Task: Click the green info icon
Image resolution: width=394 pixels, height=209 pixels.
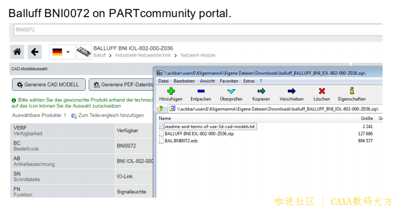Action: (x=14, y=100)
